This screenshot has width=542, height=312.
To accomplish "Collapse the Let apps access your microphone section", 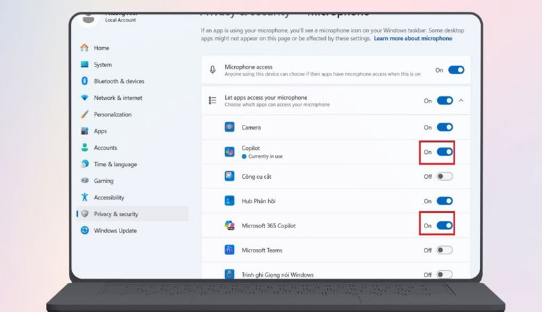I will (461, 101).
